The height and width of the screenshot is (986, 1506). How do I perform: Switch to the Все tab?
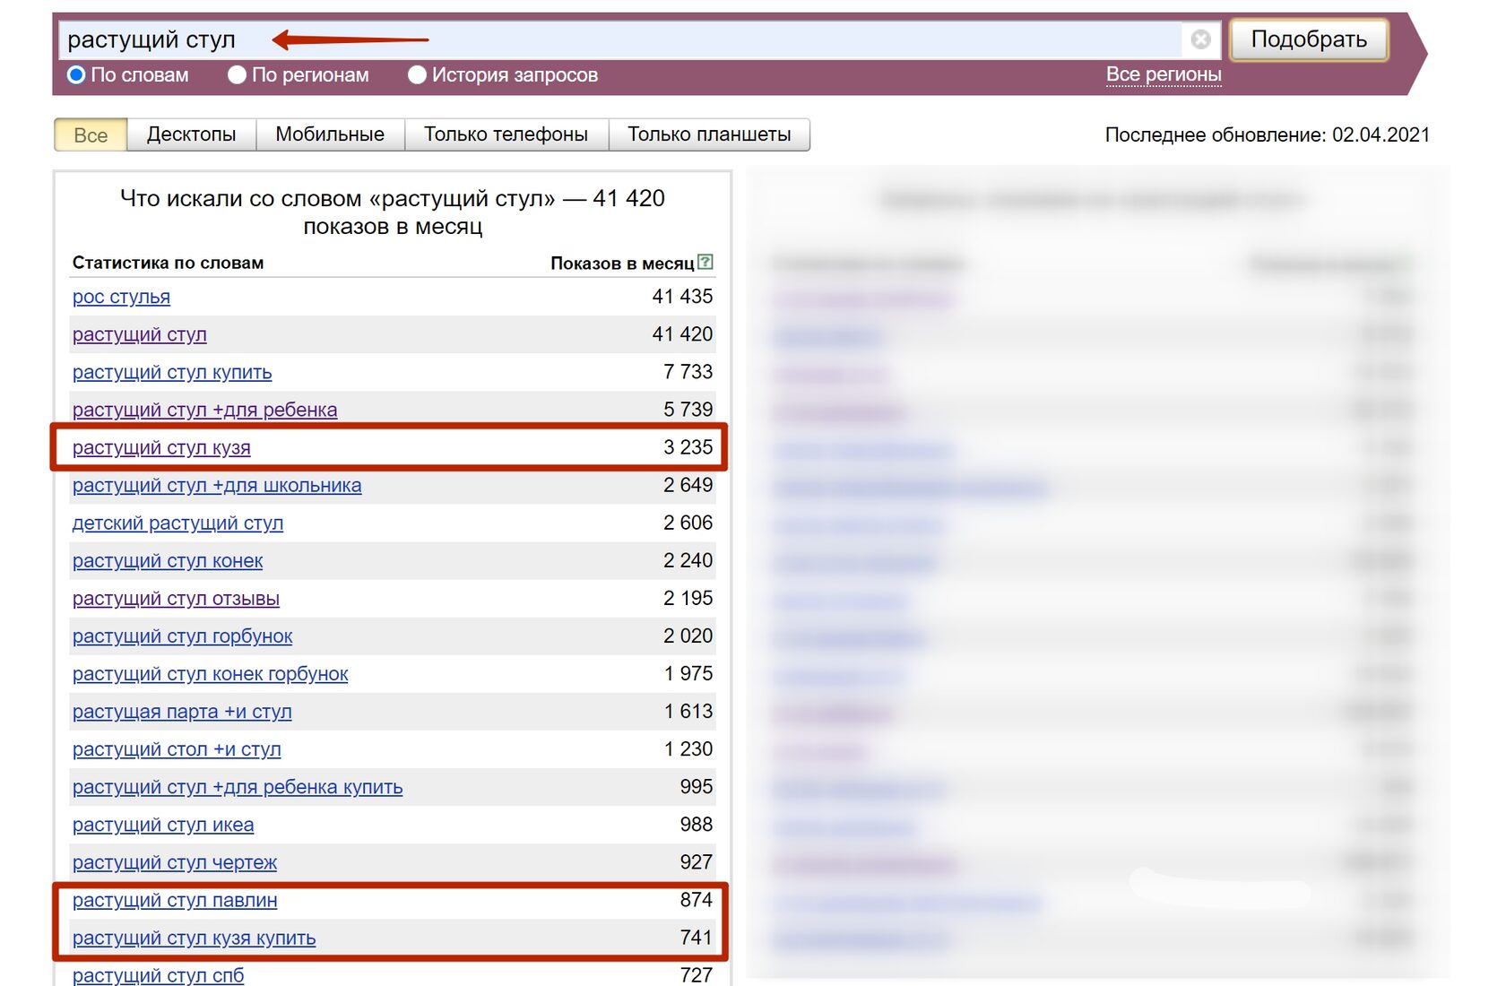(x=91, y=134)
